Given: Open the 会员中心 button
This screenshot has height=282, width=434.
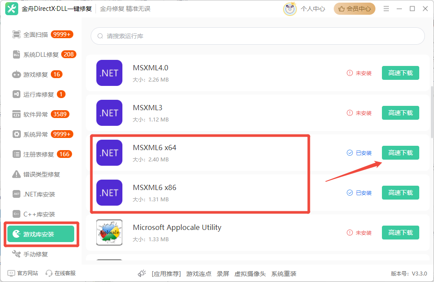Looking at the screenshot, I should (x=355, y=9).
